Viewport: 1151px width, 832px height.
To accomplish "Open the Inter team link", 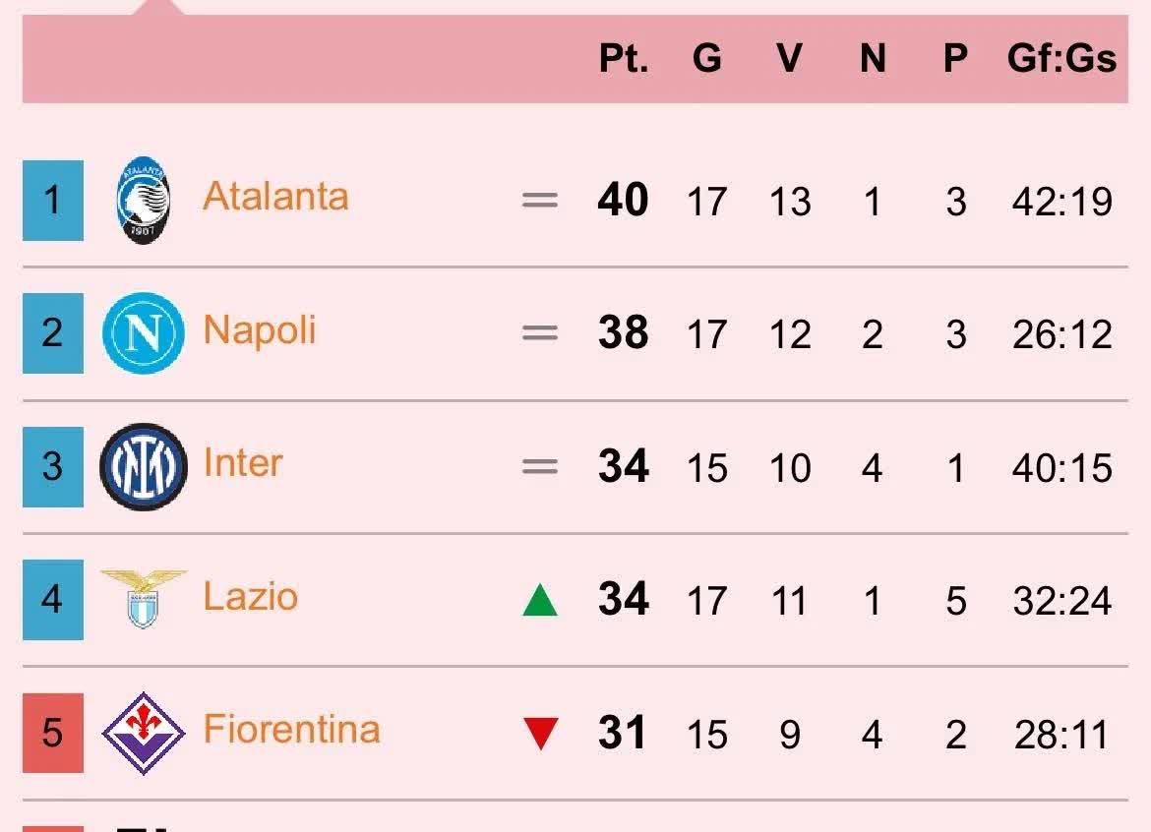I will tap(243, 463).
